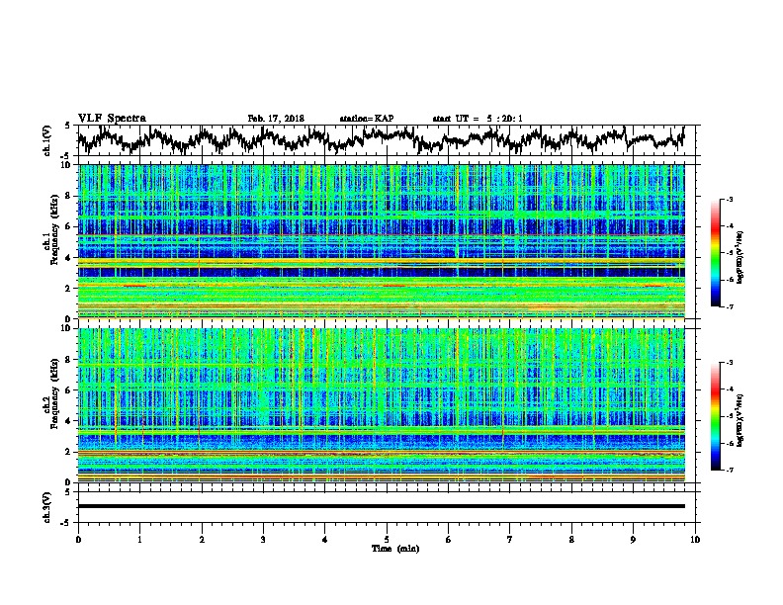Click the time-axis tick label "1"

[139, 540]
